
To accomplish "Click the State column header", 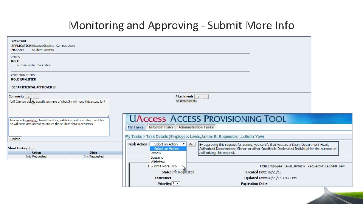I will 93,153.
